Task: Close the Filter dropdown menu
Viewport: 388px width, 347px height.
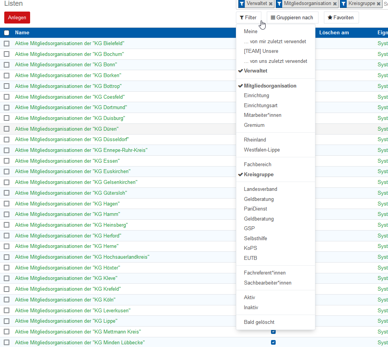Action: pos(248,18)
